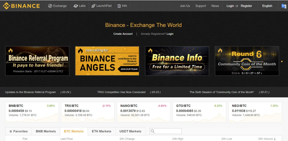Open the Join Us link
Image resolution: width=288 pixels, height=141 pixels.
coord(185,6)
